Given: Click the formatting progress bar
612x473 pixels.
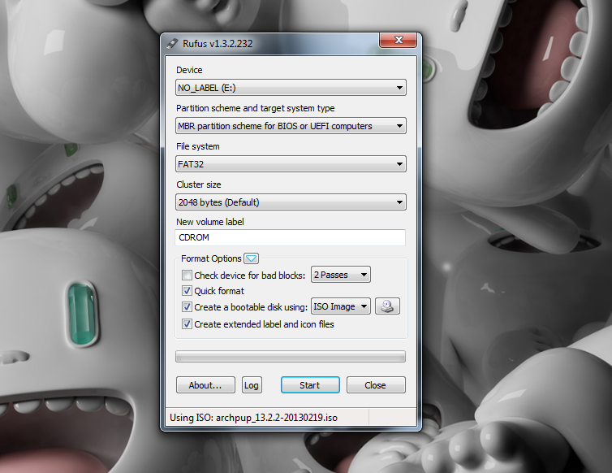Looking at the screenshot, I should pyautogui.click(x=291, y=357).
